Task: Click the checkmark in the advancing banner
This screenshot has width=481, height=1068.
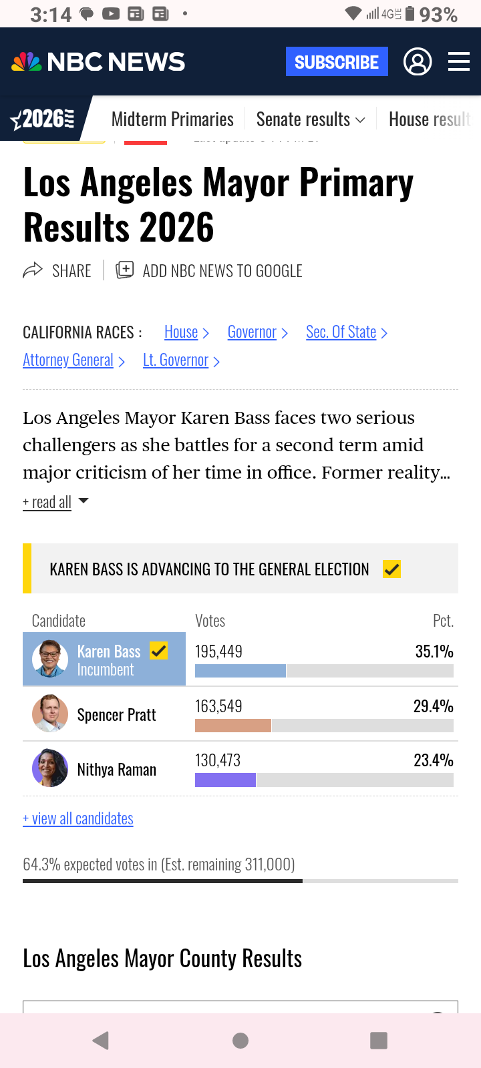Action: point(392,569)
